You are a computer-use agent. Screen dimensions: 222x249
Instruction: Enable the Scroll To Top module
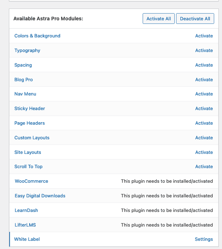tap(204, 167)
